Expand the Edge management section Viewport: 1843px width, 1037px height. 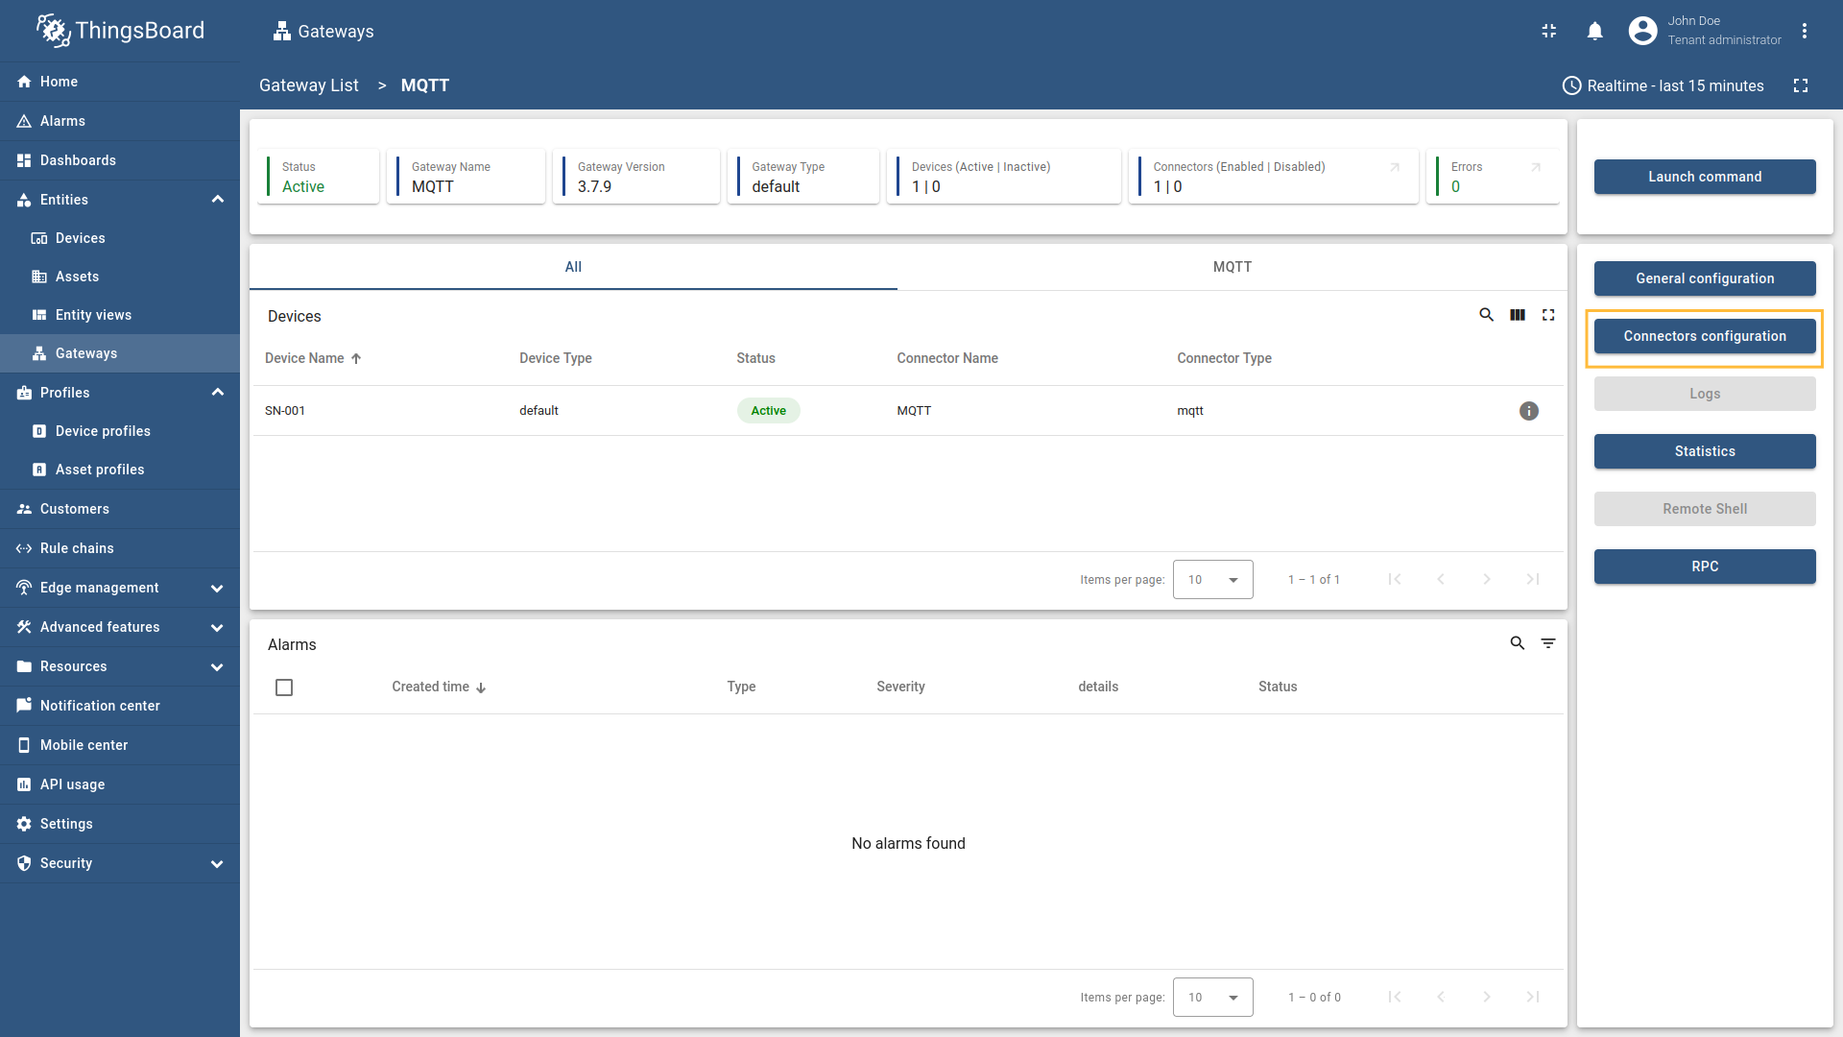pyautogui.click(x=217, y=588)
